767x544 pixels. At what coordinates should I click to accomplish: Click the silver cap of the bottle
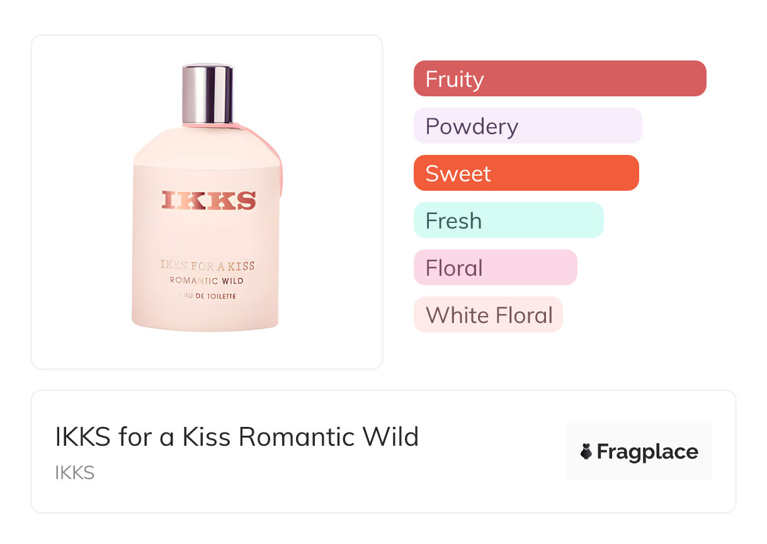pos(207,93)
